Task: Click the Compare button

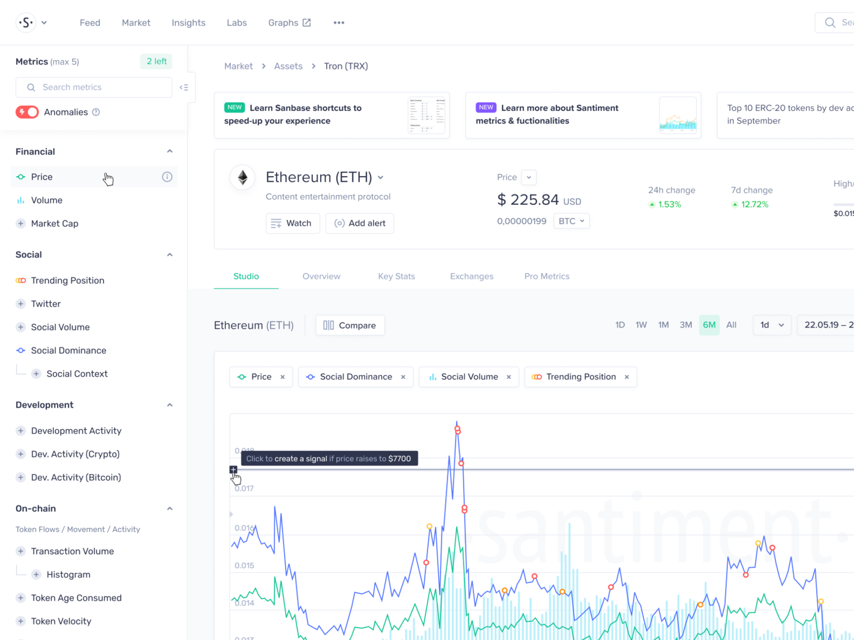Action: [350, 325]
